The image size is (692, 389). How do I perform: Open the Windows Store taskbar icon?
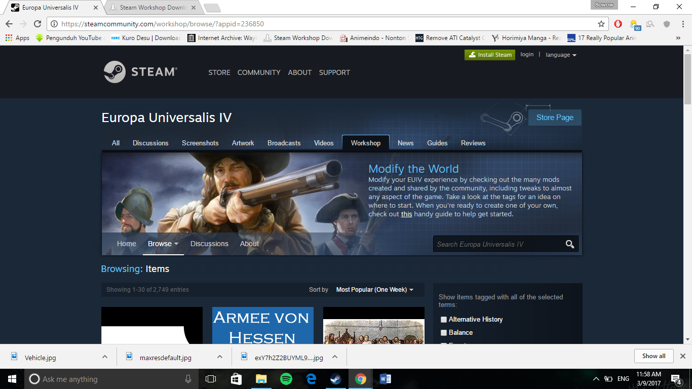click(x=236, y=379)
